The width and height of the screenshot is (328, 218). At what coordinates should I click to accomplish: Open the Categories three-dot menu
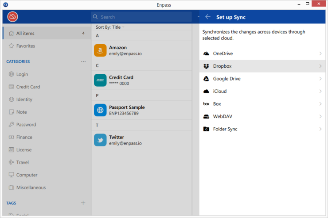83,61
